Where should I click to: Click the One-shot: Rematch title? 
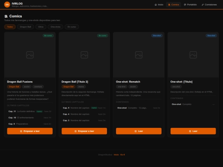click(x=128, y=82)
